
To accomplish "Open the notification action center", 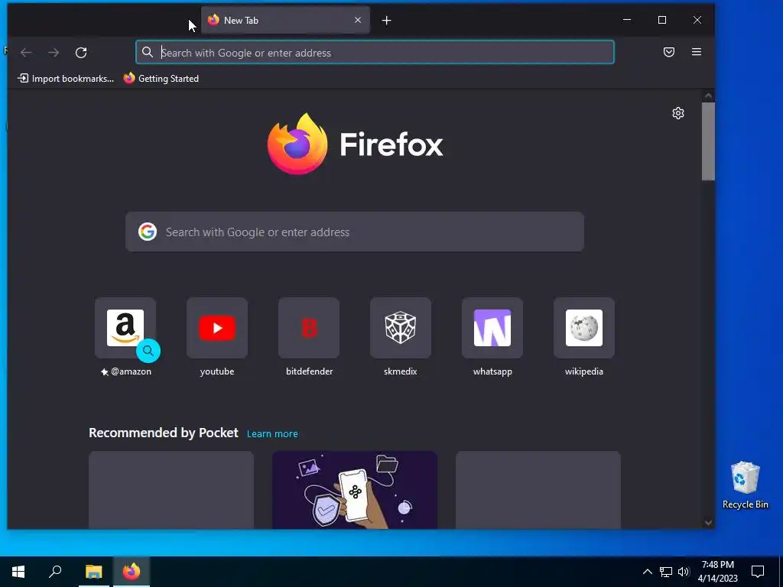I will click(x=758, y=572).
